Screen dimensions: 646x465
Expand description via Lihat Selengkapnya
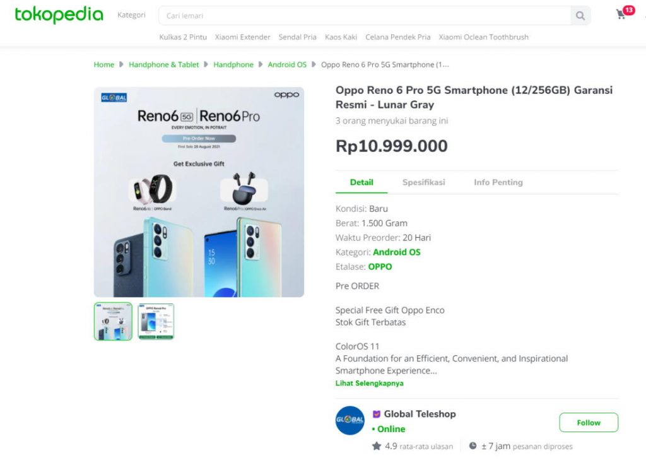point(369,383)
